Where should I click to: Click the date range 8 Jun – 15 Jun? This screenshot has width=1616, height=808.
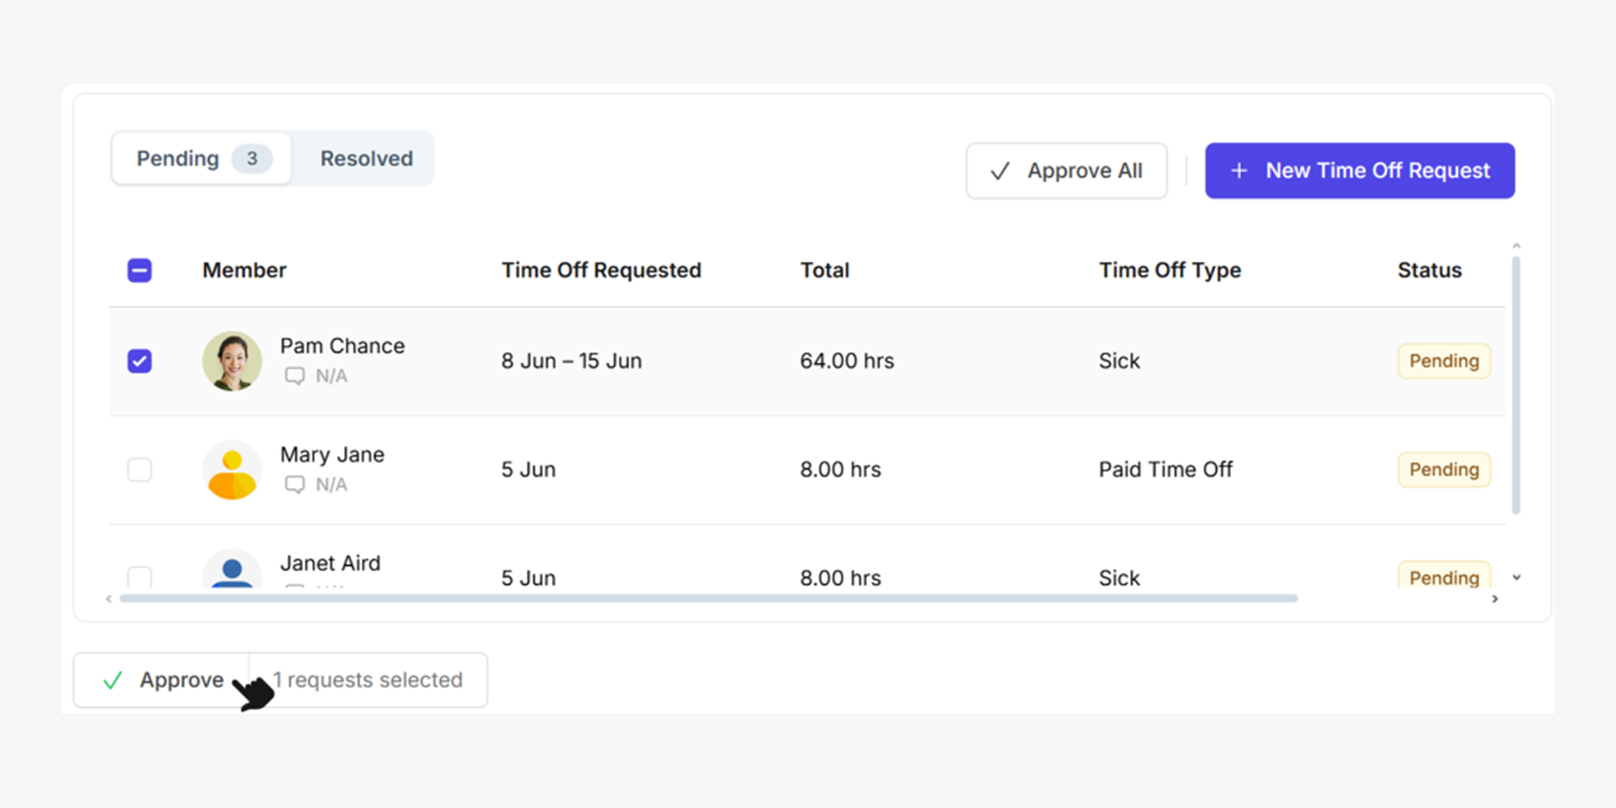(571, 361)
